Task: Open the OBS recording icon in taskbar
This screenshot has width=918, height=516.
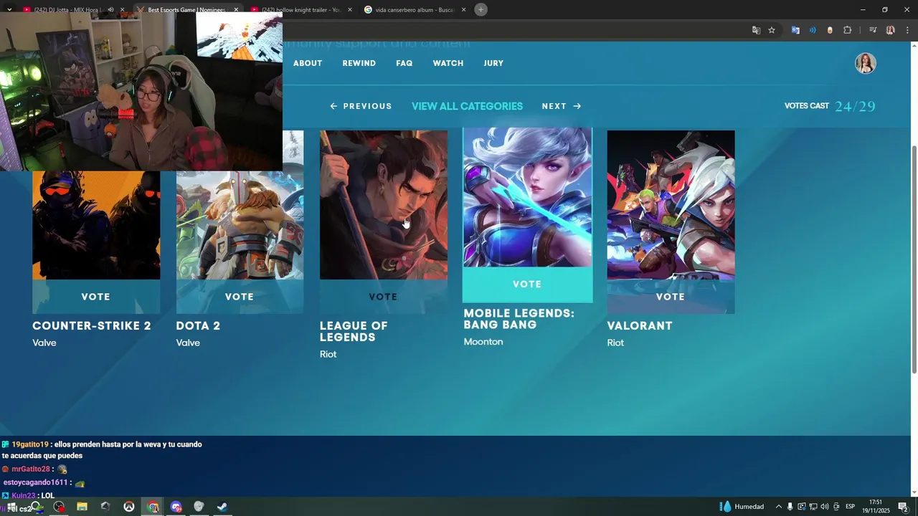Action: pyautogui.click(x=59, y=507)
